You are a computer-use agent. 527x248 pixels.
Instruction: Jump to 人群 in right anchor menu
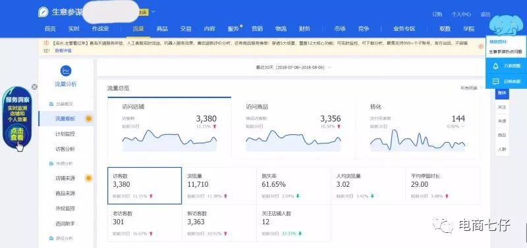pos(502,149)
